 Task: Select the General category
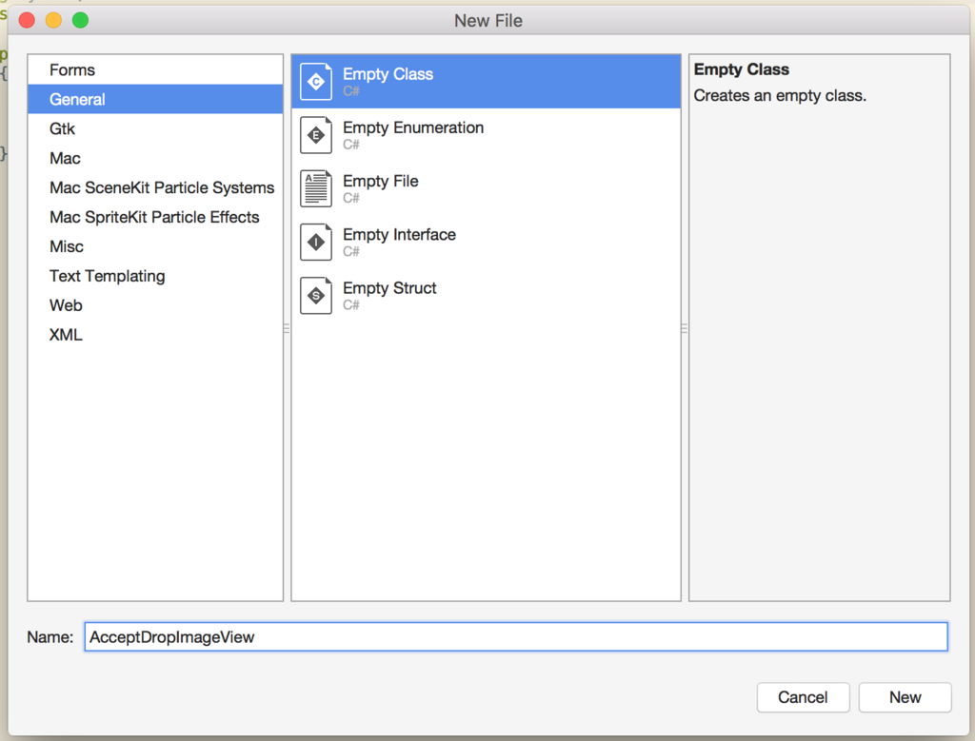point(155,99)
